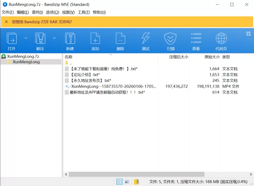Click the toolbar customize grid icon

point(248,34)
